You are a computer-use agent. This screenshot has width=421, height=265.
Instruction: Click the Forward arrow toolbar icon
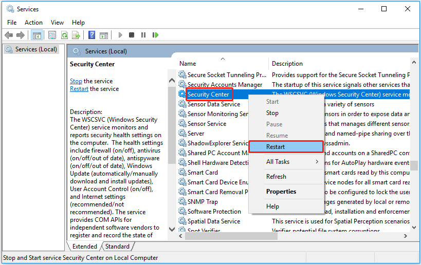pos(21,35)
